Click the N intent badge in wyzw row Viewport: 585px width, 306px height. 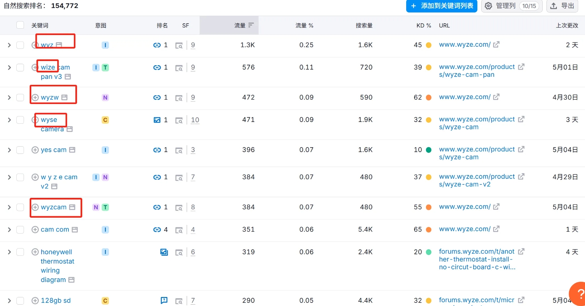point(105,97)
